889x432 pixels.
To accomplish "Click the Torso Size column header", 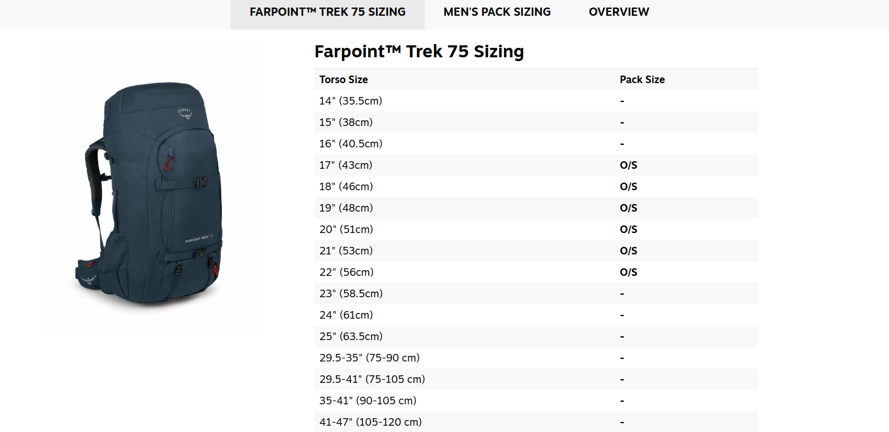I will [x=343, y=79].
